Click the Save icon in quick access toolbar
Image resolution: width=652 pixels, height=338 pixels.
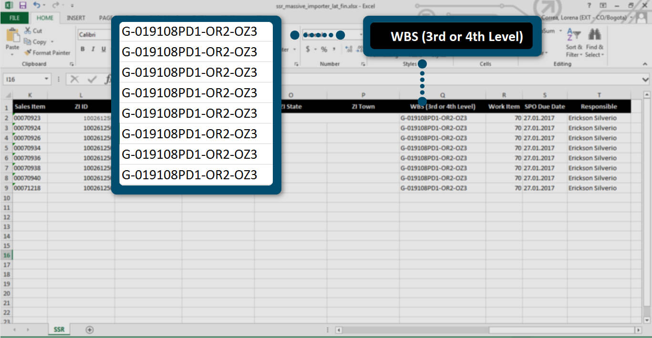22,6
